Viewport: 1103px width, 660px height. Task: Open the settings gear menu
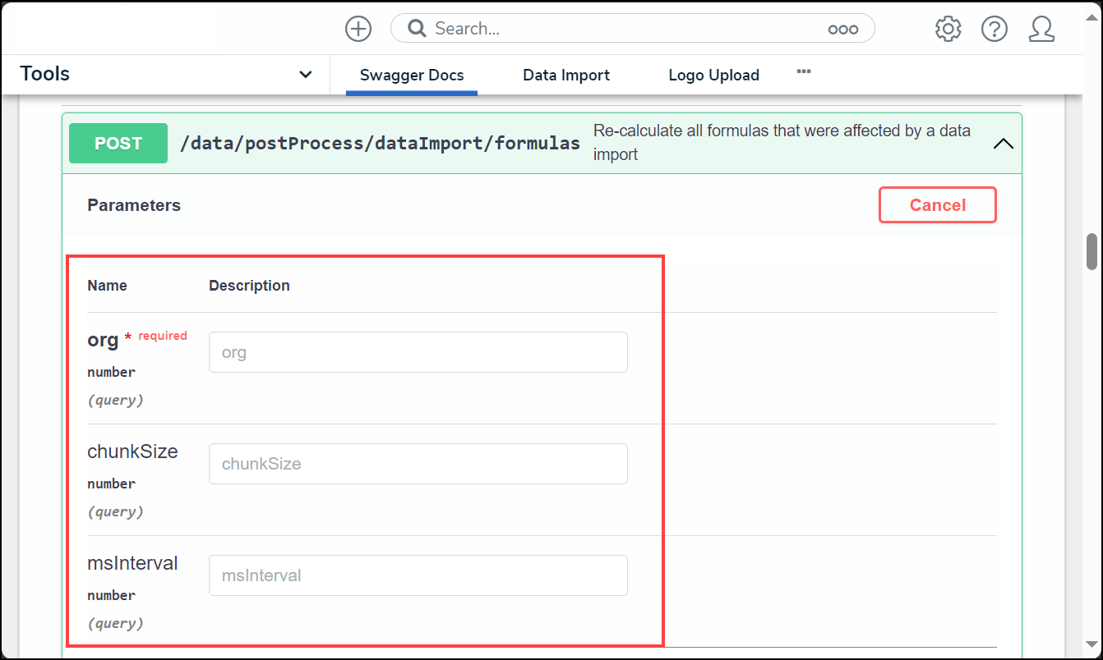[x=948, y=29]
